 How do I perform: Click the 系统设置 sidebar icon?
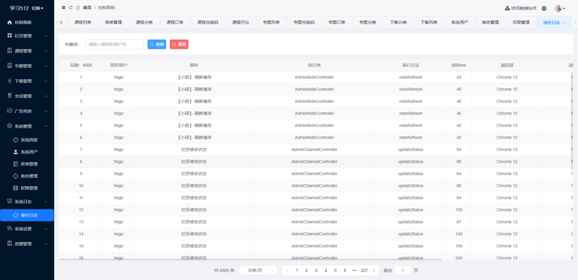pyautogui.click(x=10, y=229)
